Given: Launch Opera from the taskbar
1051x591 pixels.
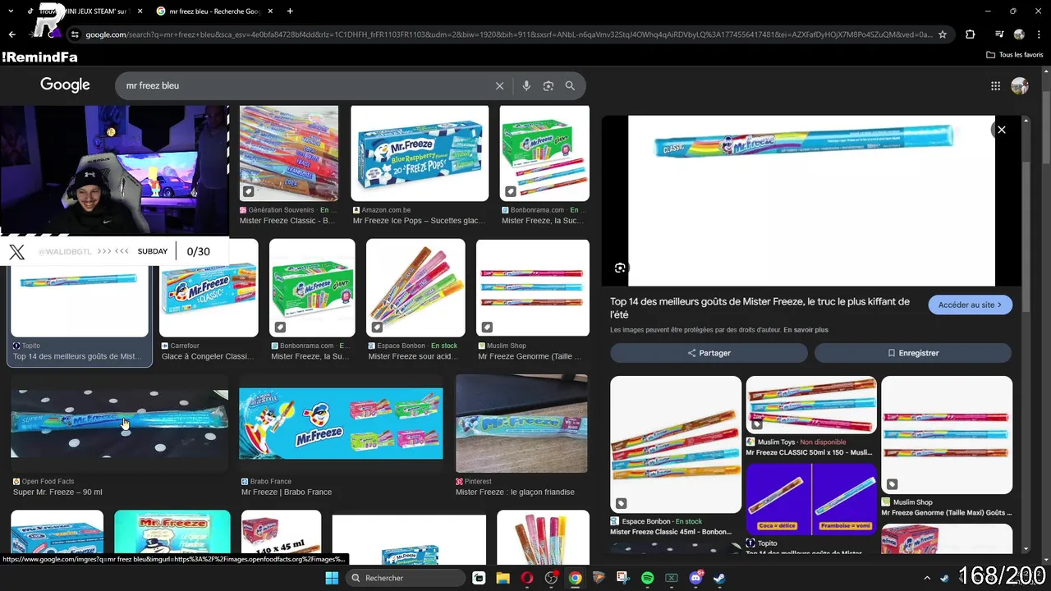Looking at the screenshot, I should pyautogui.click(x=527, y=578).
